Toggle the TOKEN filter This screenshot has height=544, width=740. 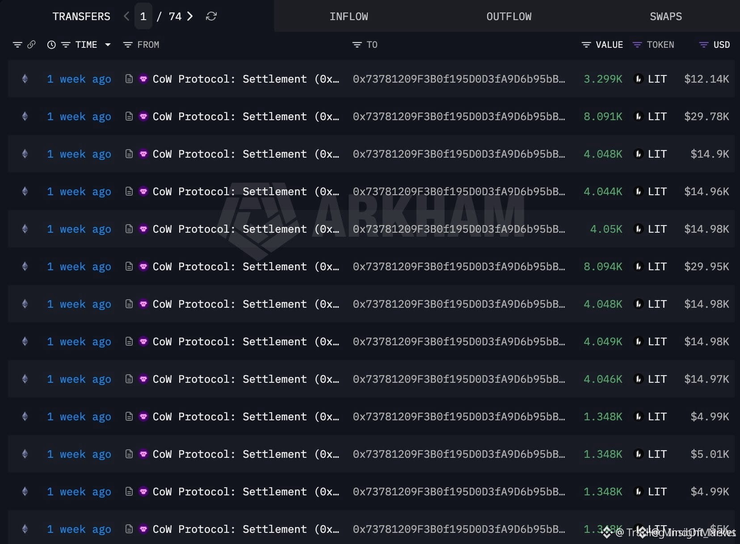point(637,45)
